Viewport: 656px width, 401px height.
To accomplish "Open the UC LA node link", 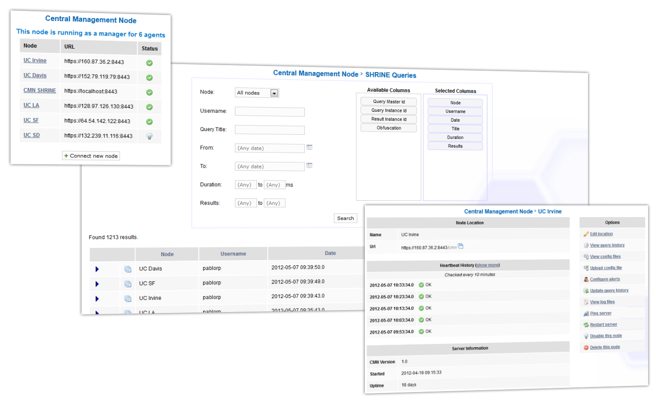I will pyautogui.click(x=31, y=105).
